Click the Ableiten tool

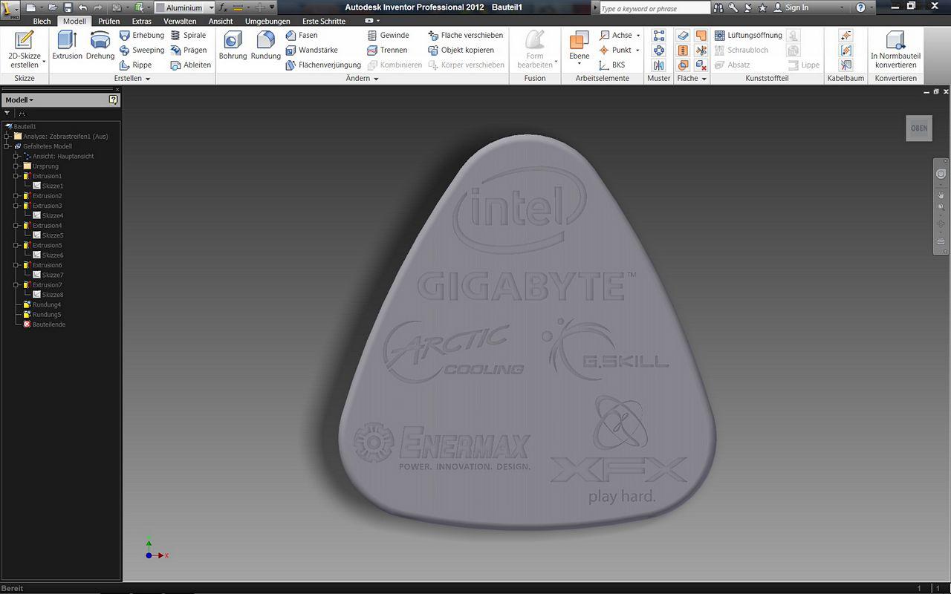click(191, 65)
